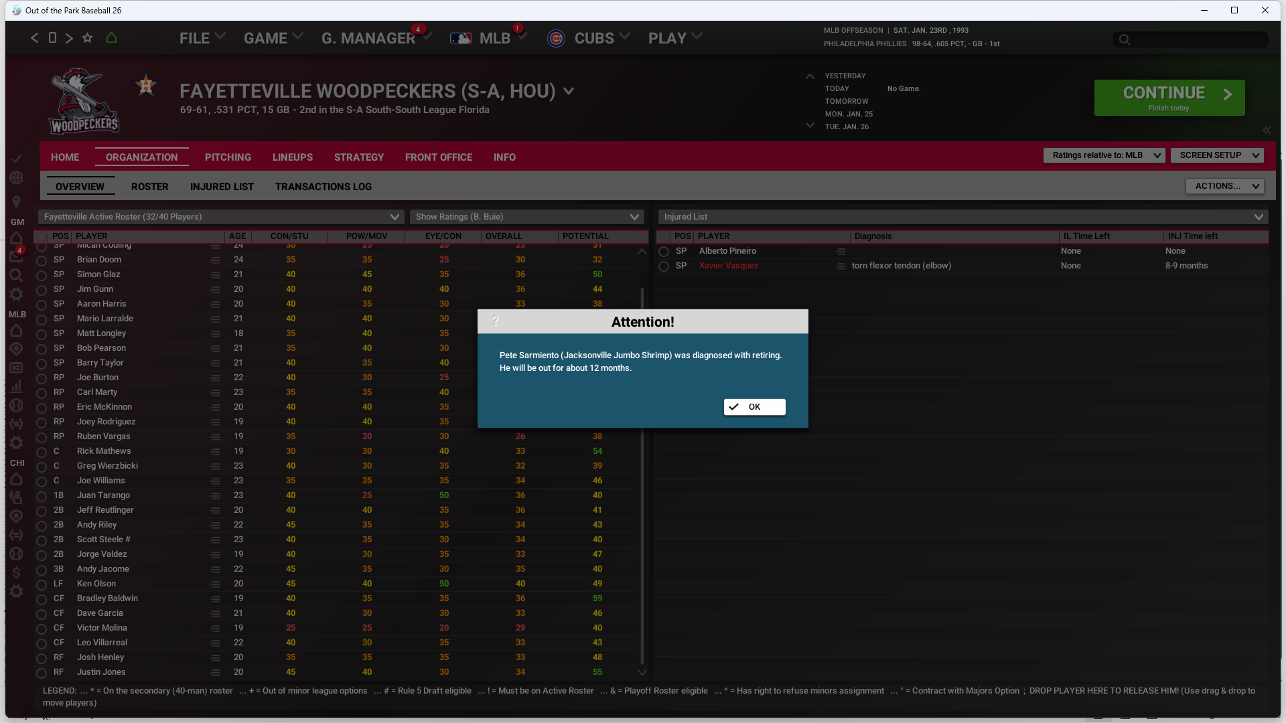Image resolution: width=1286 pixels, height=723 pixels.
Task: Open the TRANSACTIONS LOG sub-tab
Action: point(323,187)
